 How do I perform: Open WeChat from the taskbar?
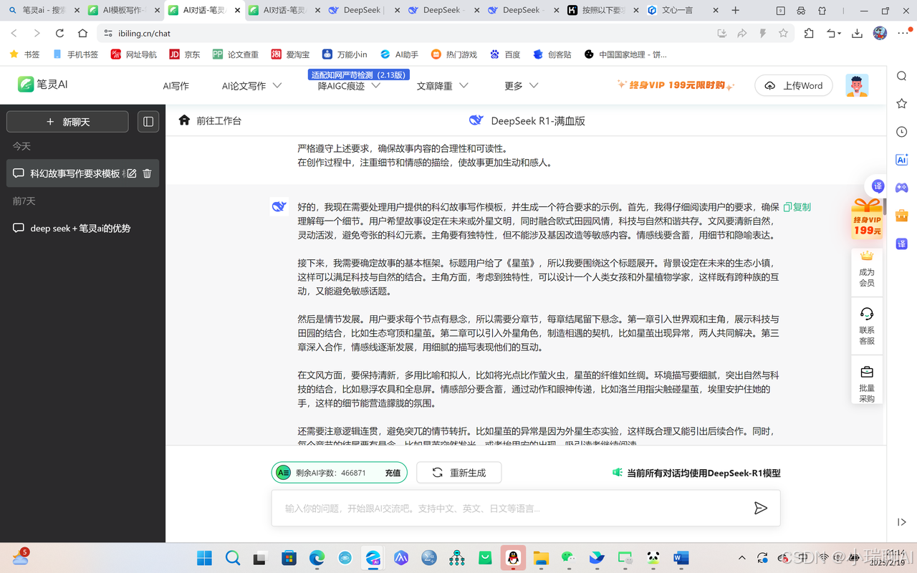click(568, 558)
